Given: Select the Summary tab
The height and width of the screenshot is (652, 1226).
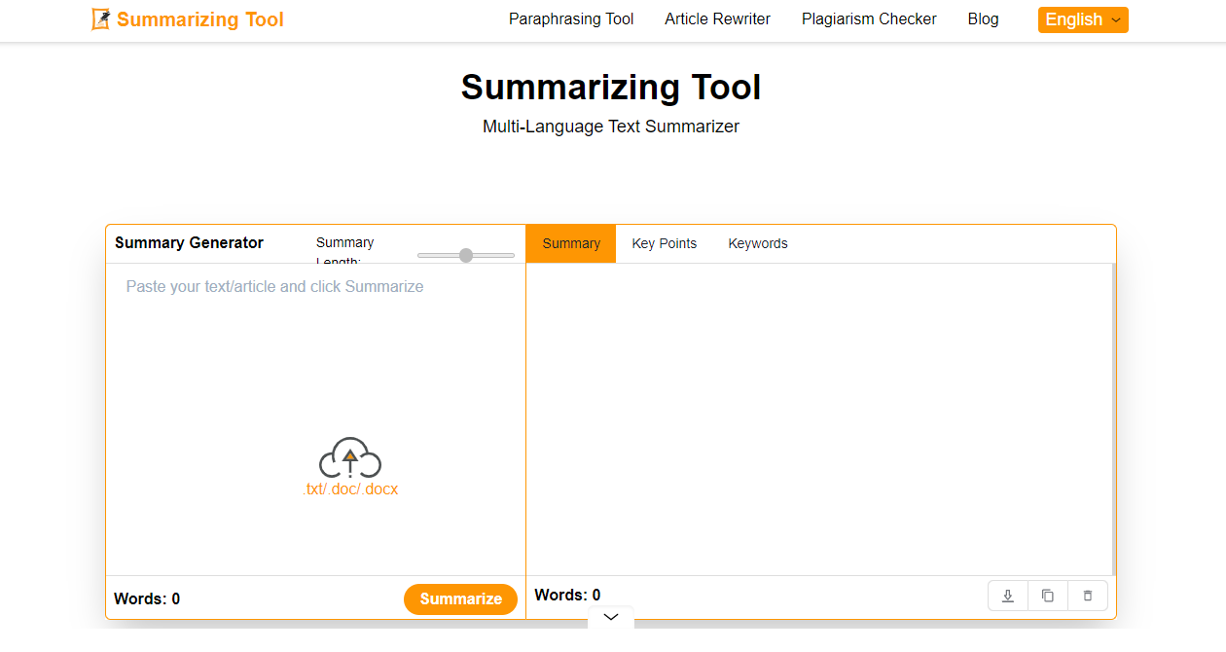Looking at the screenshot, I should (x=570, y=243).
